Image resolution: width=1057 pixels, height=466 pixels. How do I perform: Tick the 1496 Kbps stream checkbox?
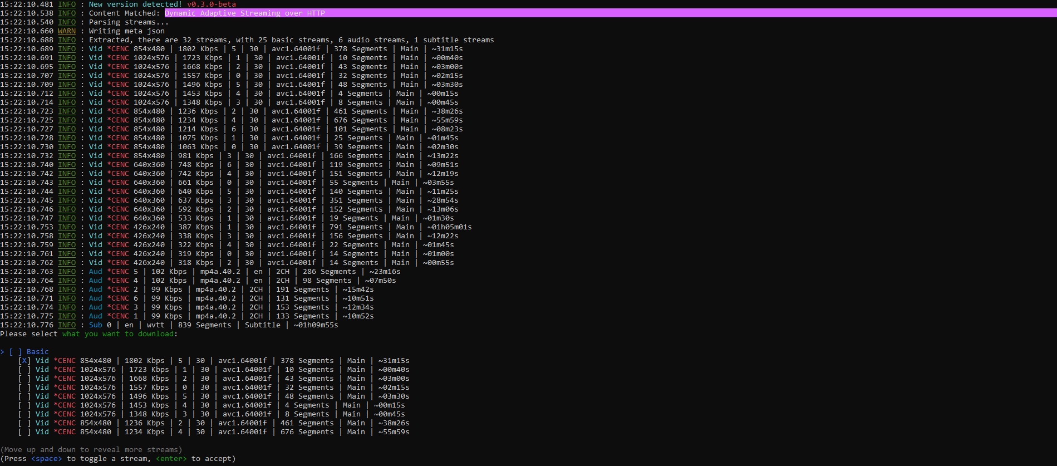coord(24,396)
